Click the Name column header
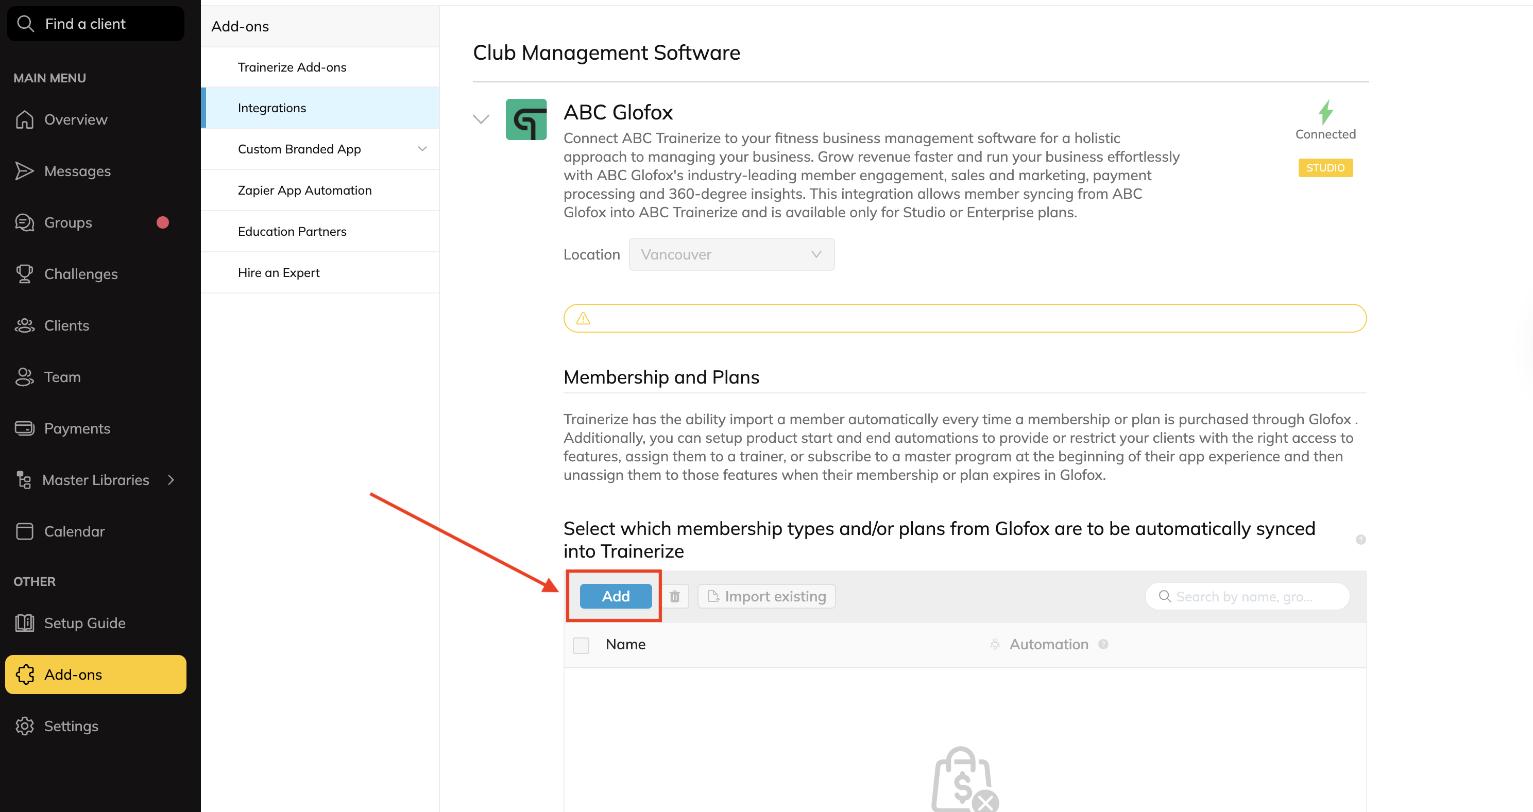The width and height of the screenshot is (1533, 812). [625, 644]
